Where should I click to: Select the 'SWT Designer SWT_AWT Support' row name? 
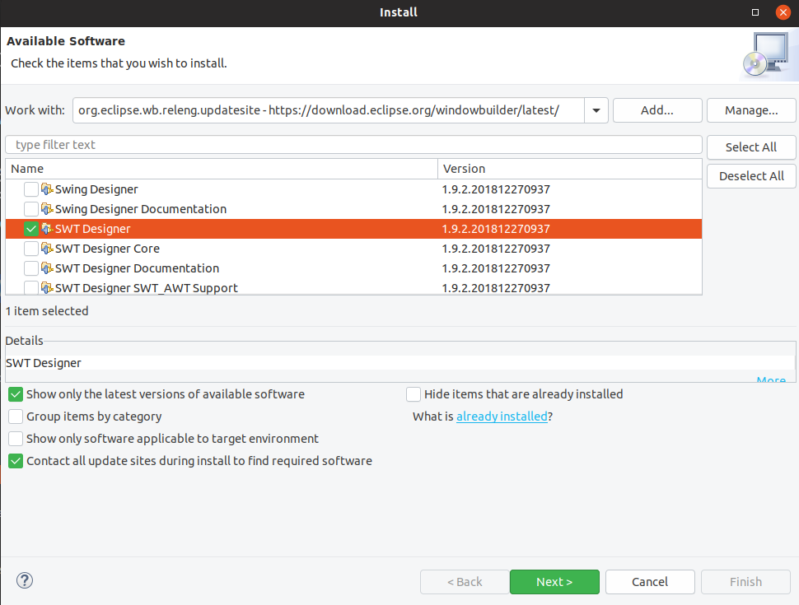tap(147, 288)
